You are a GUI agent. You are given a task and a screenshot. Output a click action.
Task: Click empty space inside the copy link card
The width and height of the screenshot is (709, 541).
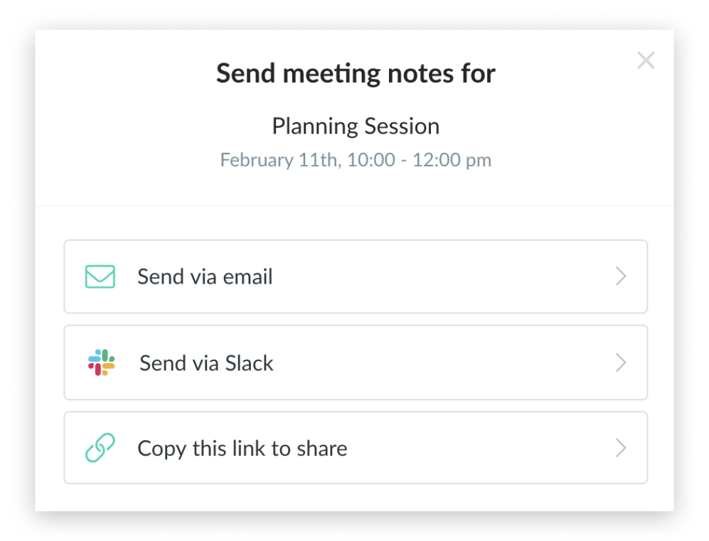coord(484,449)
